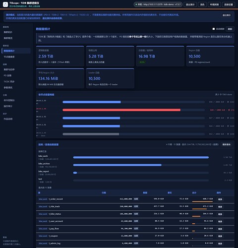The height and width of the screenshot is (248, 238).
Task: Click table name t_order_record
Action: (56, 199)
